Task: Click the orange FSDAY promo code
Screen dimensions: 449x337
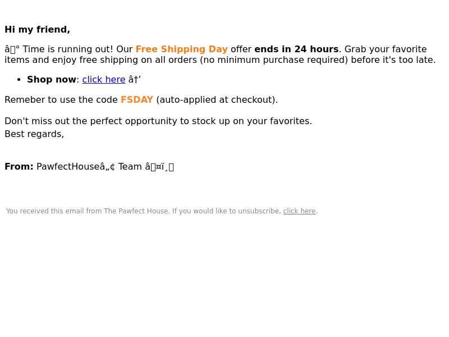Action: 137,100
